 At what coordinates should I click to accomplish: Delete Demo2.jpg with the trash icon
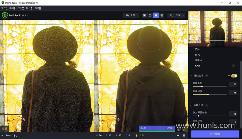184,135
